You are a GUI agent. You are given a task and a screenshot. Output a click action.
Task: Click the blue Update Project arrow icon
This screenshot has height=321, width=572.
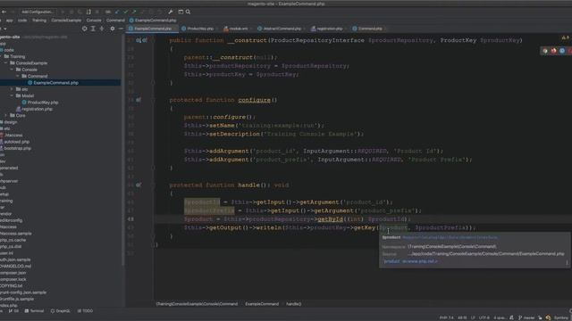point(117,12)
